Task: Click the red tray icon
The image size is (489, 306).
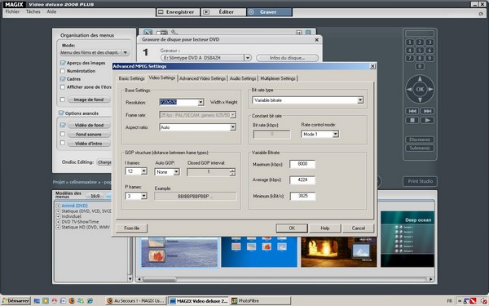Action: point(473,301)
